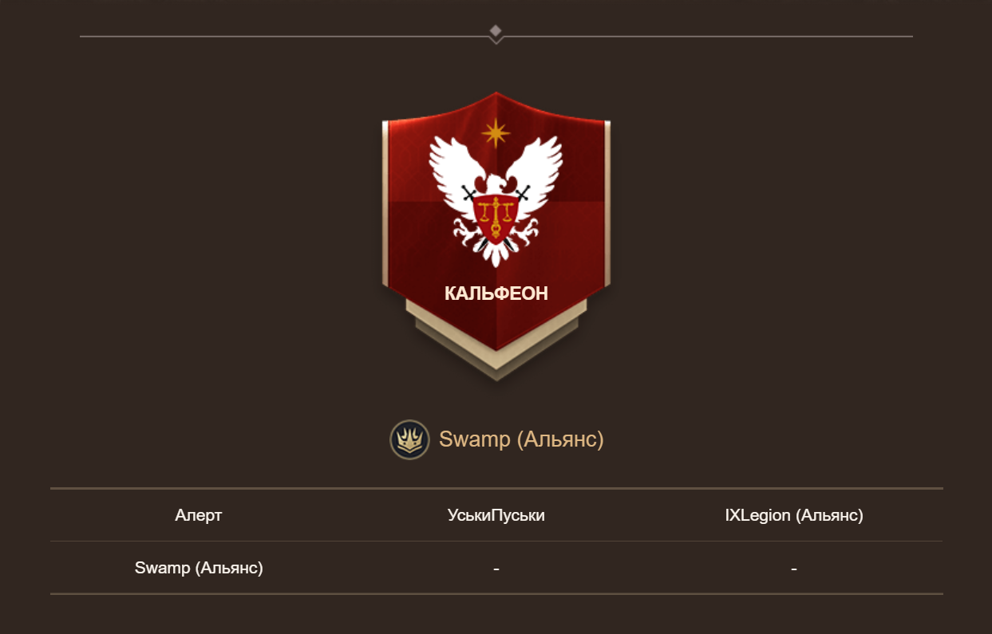The height and width of the screenshot is (634, 992).
Task: Click the dash under IXLegion (Альянс)
Action: point(794,569)
